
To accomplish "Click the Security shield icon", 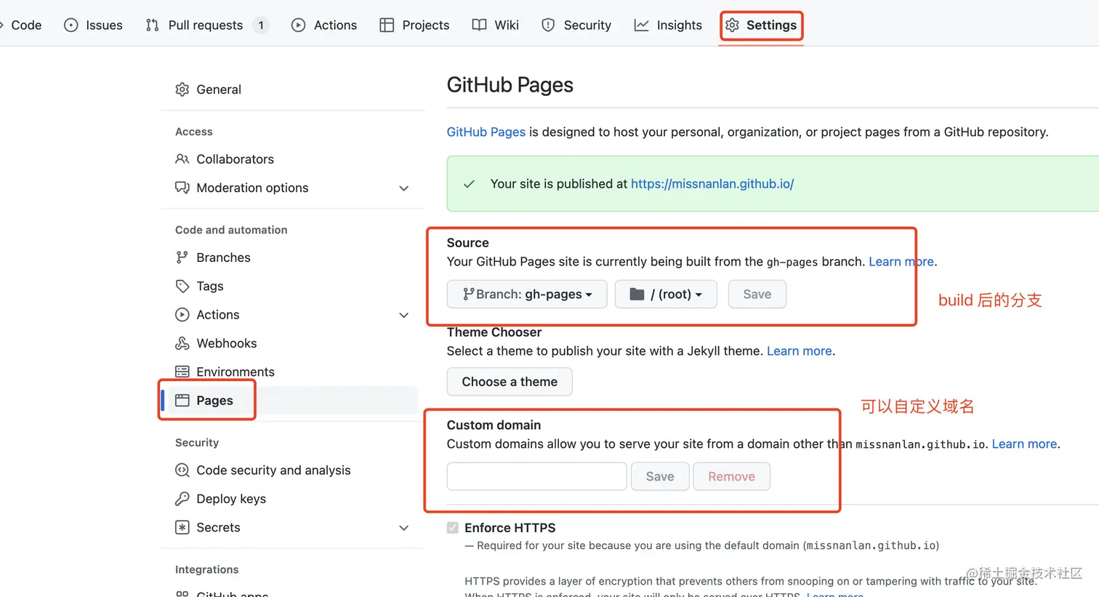I will point(548,25).
